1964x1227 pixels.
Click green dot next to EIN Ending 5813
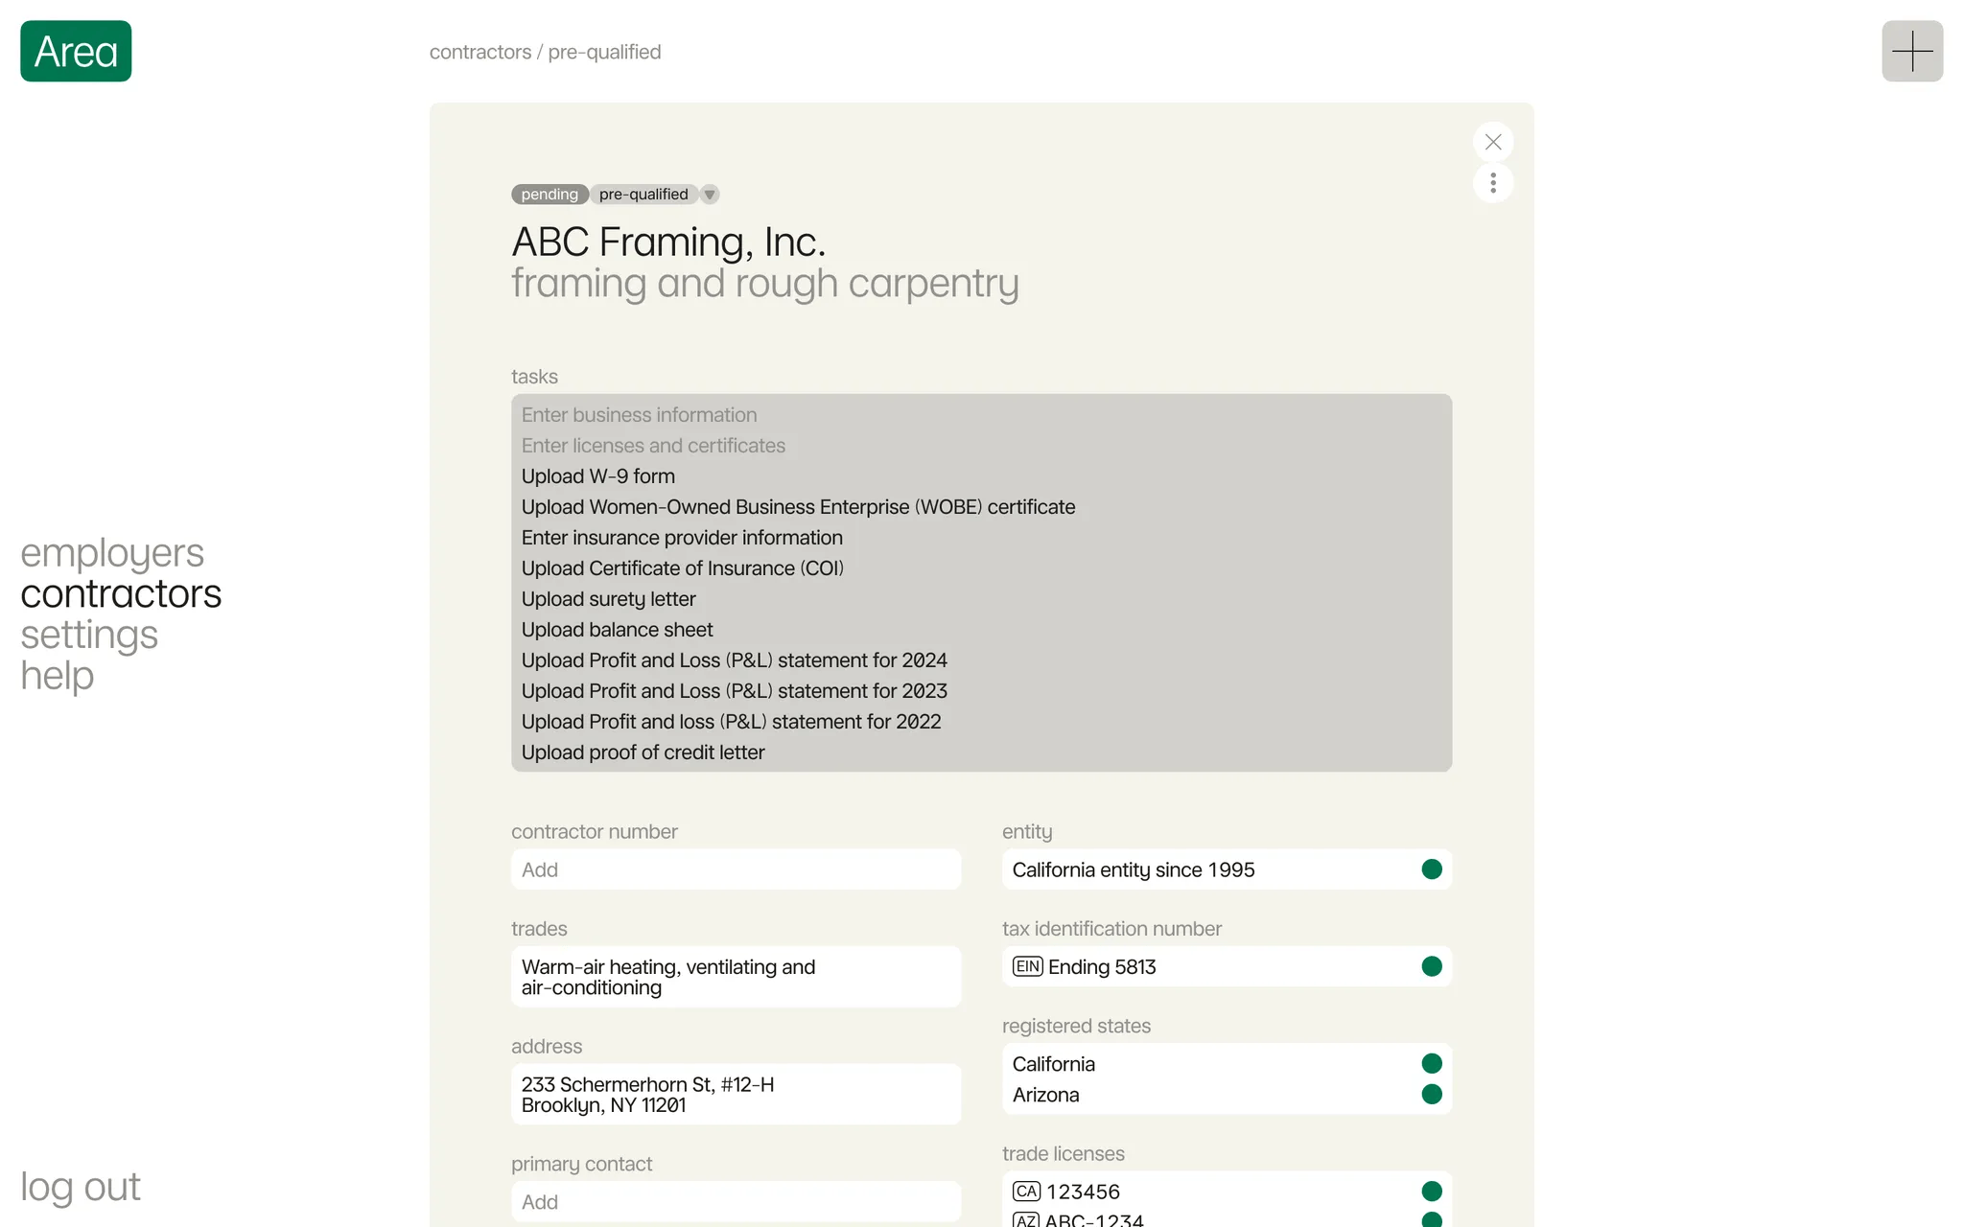coord(1431,966)
